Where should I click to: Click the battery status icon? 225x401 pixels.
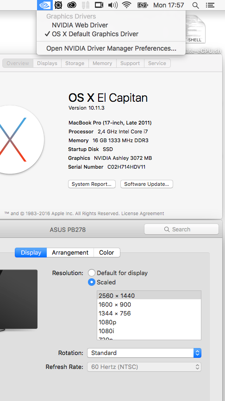[x=143, y=5]
